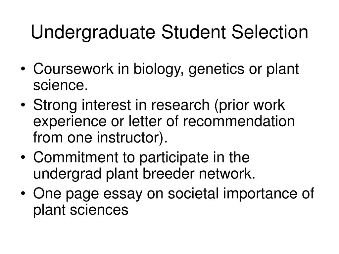Click the word 'Selection' in the title
The width and height of the screenshot is (339, 254).
click(270, 32)
